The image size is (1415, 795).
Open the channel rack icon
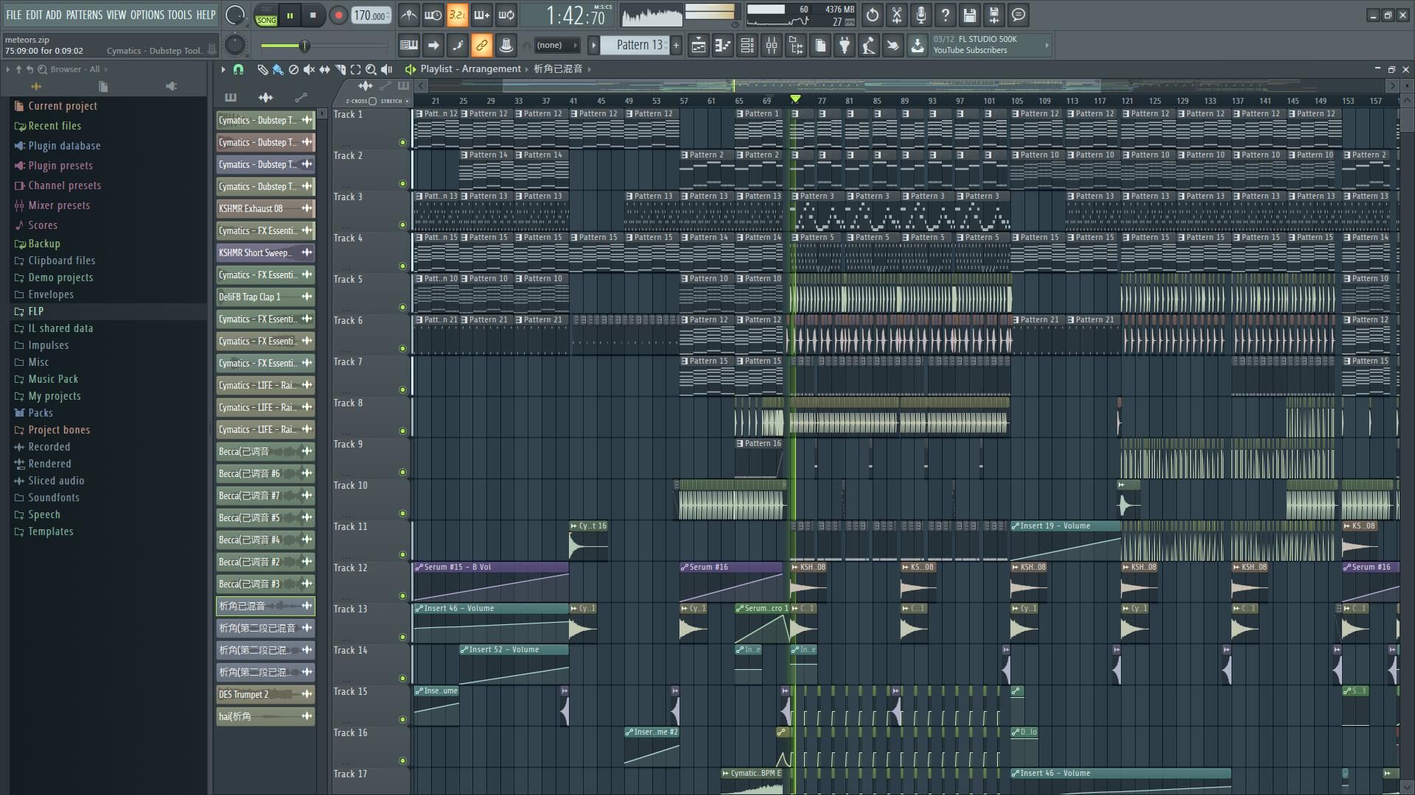pos(747,46)
